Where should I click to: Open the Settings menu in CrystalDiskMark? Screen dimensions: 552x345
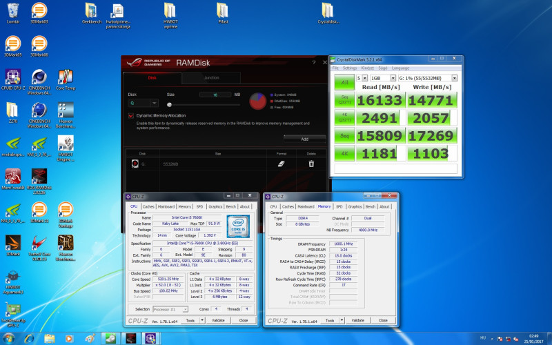[350, 68]
